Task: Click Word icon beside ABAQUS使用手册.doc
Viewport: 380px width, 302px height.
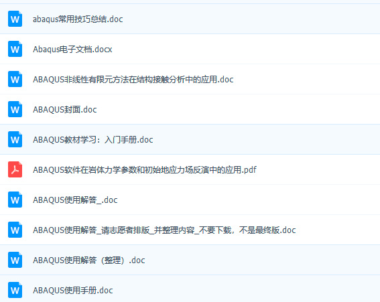Action: tap(15, 290)
